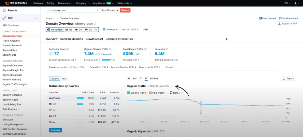The width and height of the screenshot is (303, 137).
Task: Open Root Domain dropdown
Action: (110, 10)
